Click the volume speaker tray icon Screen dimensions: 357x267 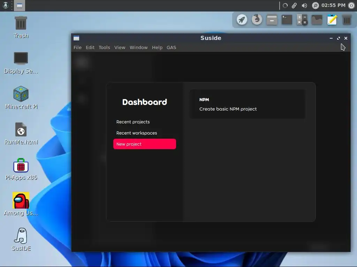[x=304, y=6]
